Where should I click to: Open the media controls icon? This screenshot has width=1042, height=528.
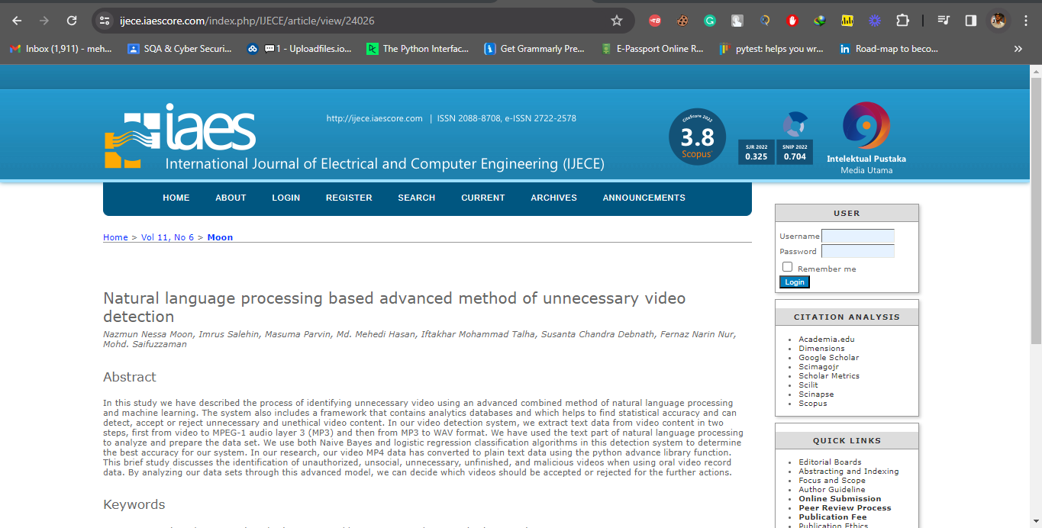tap(944, 21)
